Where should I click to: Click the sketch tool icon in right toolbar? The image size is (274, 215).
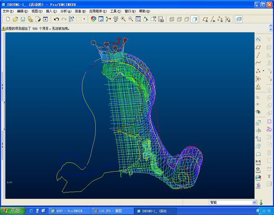click(258, 39)
